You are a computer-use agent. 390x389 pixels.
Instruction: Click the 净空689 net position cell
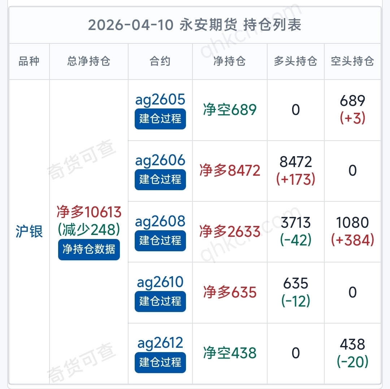click(230, 110)
